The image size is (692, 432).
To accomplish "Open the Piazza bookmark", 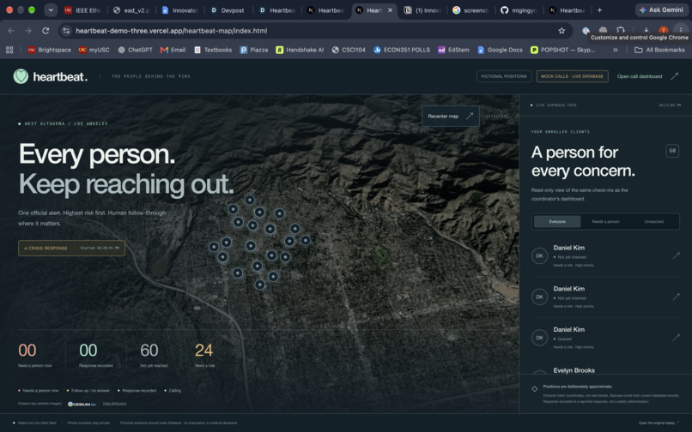I will [x=254, y=50].
